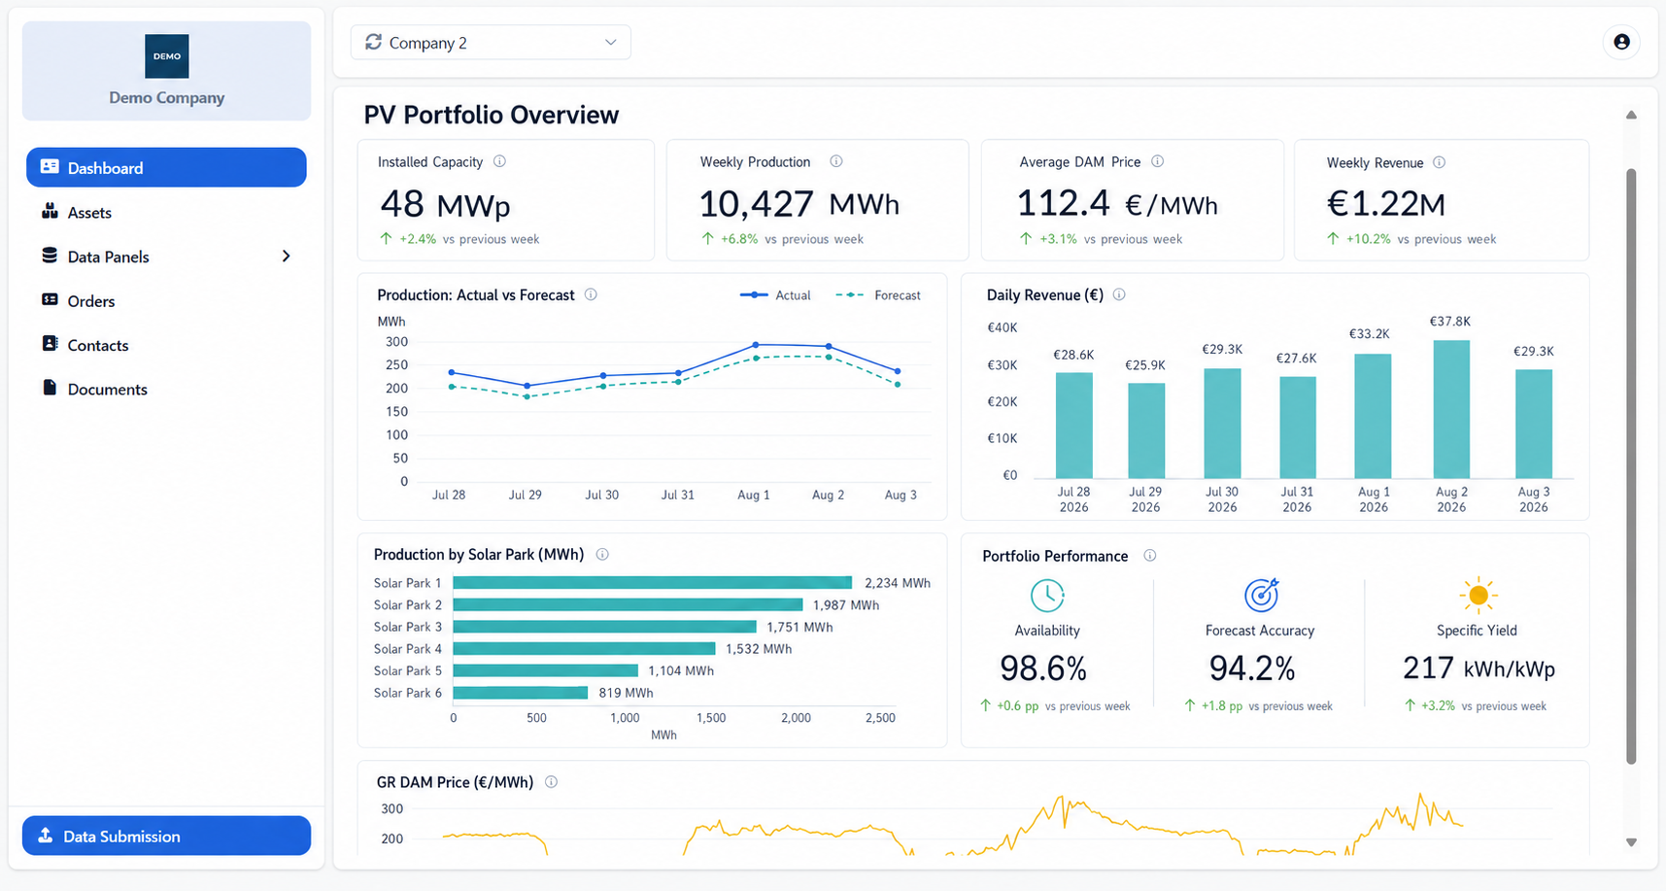Select the Dashboard button in sidebar

click(x=166, y=167)
